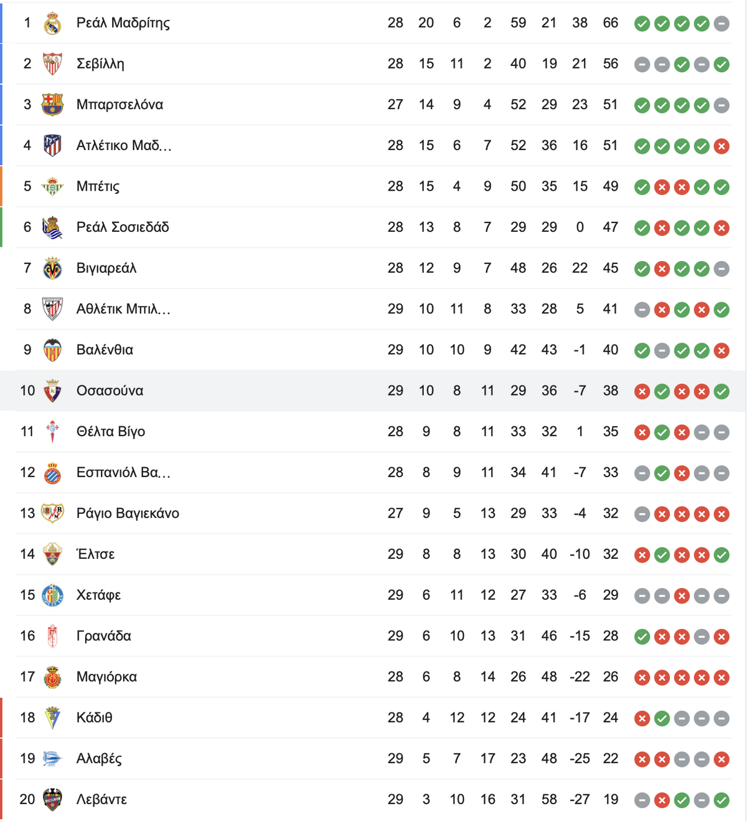
Task: Click Ράγιο Βαγιεκάνο team name
Action: tap(128, 513)
